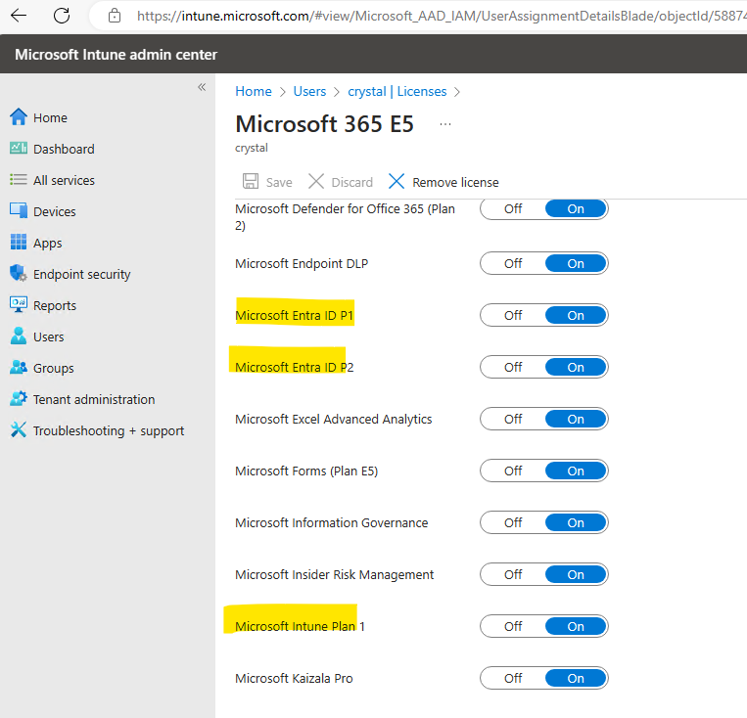Click the Microsoft Information Governance label
Image resolution: width=747 pixels, height=718 pixels.
click(x=332, y=523)
